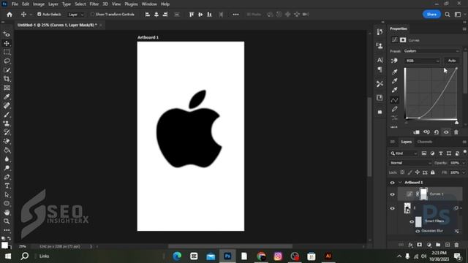The image size is (468, 263).
Task: Click the clip to layer icon in Properties
Action: click(416, 132)
